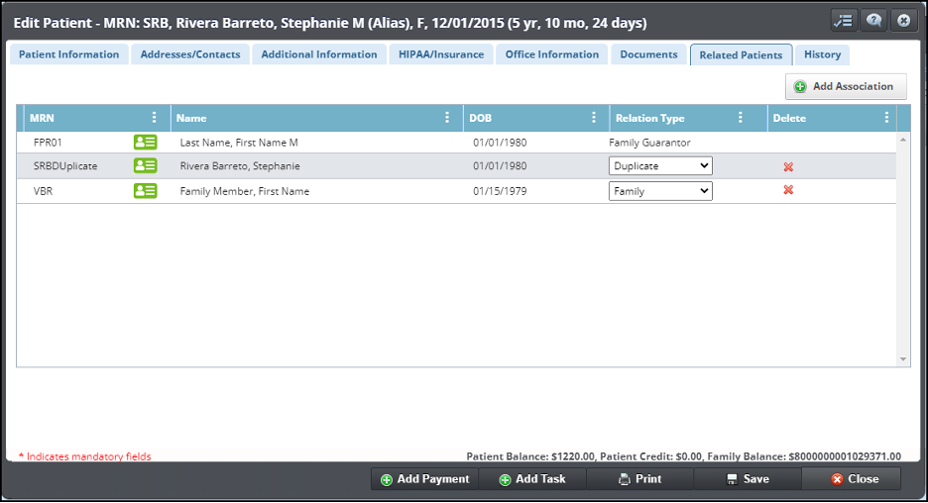928x503 pixels.
Task: Open Delete column options menu
Action: 886,118
